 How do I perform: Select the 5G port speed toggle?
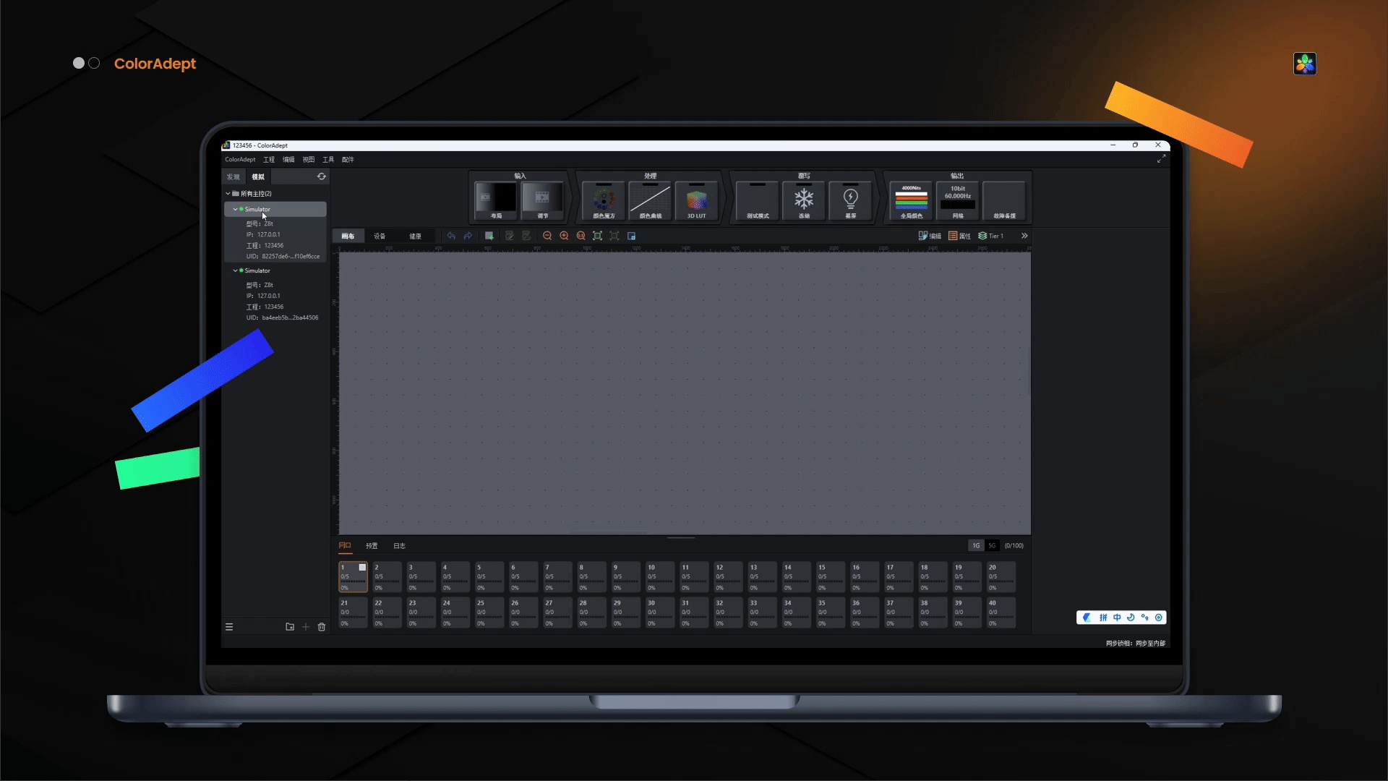coord(992,546)
